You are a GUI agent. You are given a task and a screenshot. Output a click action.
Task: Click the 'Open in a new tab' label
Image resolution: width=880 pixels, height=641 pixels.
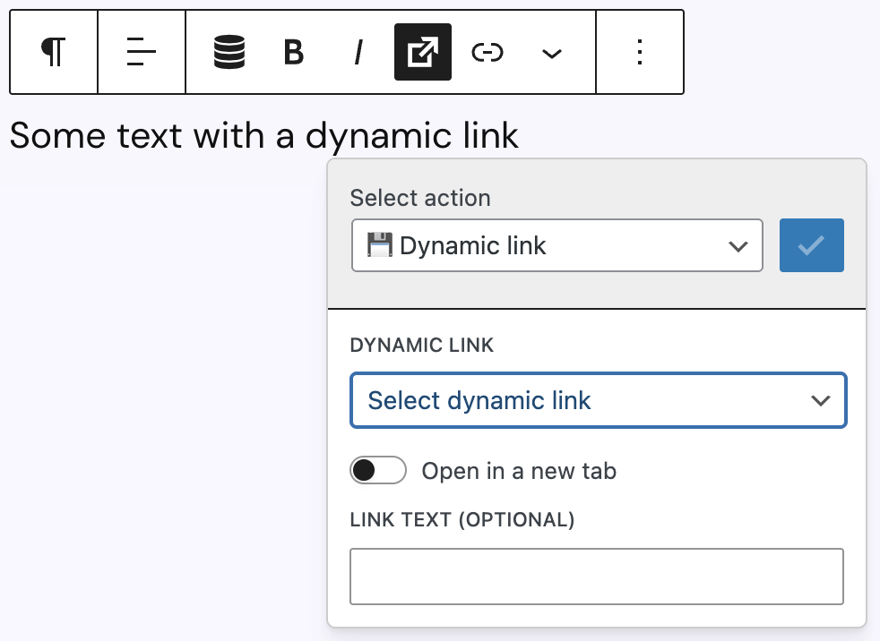[519, 471]
